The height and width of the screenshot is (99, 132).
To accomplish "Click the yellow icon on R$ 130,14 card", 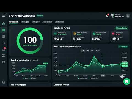I will 75,34.
